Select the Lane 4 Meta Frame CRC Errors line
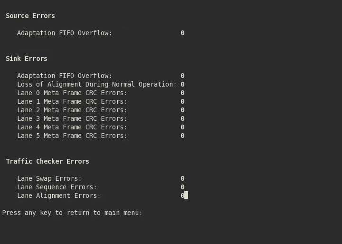342x244 pixels. pos(72,127)
